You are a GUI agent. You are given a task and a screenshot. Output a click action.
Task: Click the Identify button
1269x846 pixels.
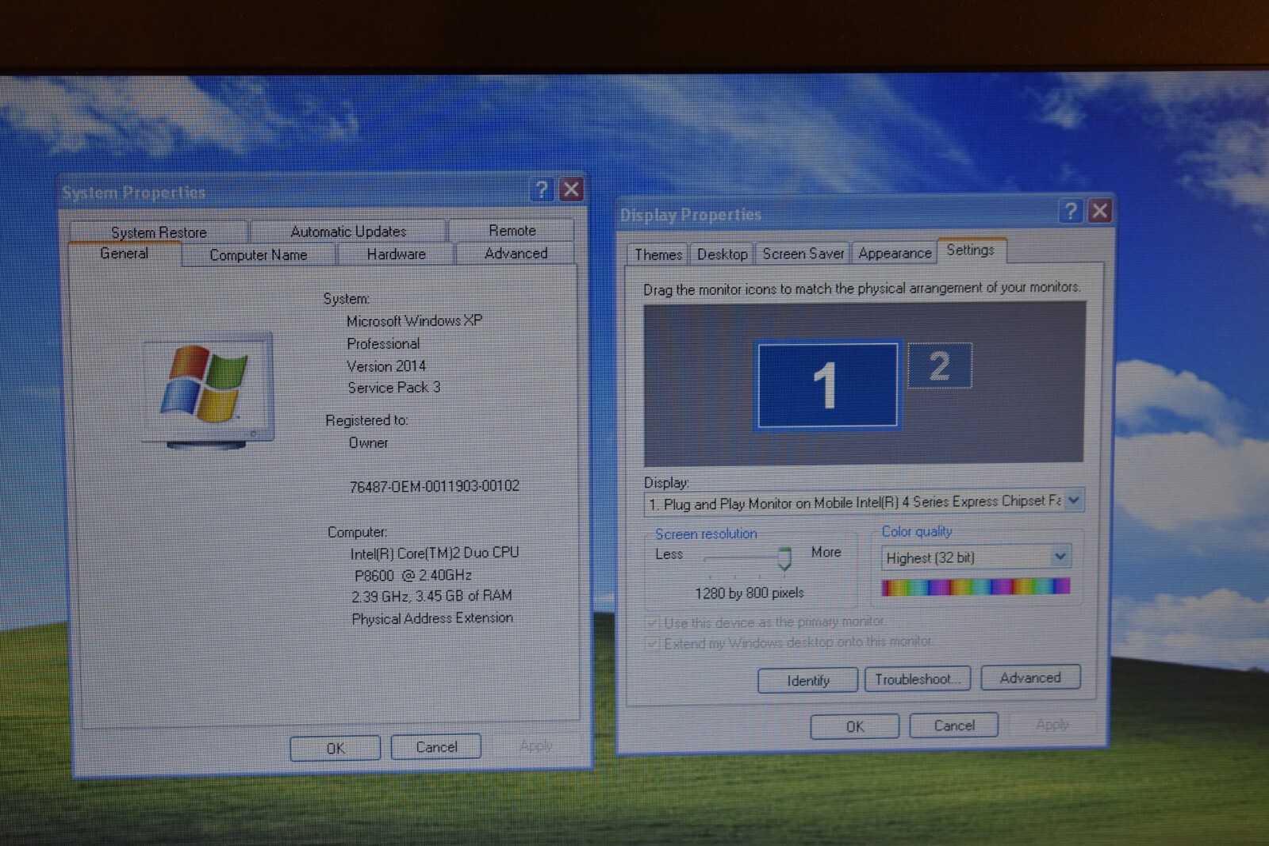point(807,680)
